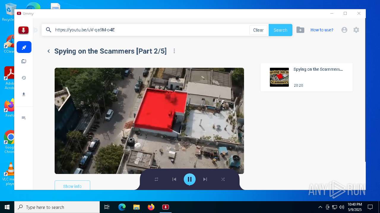This screenshot has width=380, height=213.
Task: Toggle shuffle in the player bar
Action: (223, 179)
